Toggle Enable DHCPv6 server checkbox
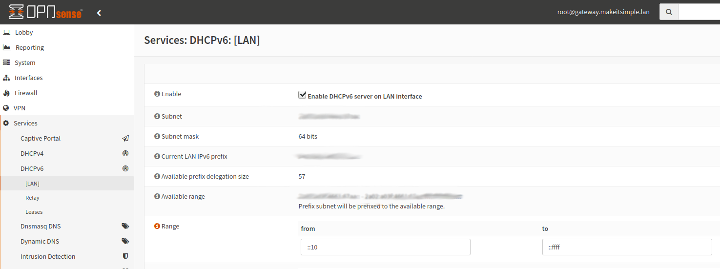The image size is (720, 269). point(302,95)
